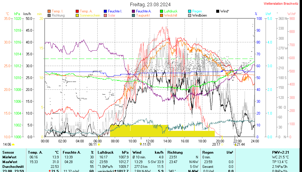
Task: Click the cyan Regen legend square
Action: (190, 11)
